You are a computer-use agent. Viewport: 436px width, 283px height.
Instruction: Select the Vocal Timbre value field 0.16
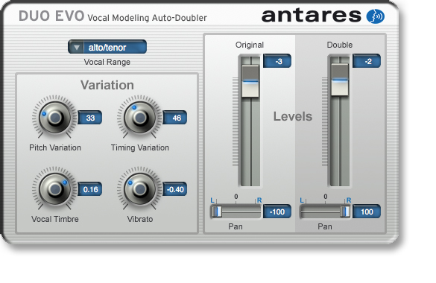[x=90, y=189]
